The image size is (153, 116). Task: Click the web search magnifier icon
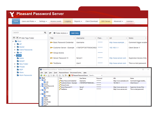coord(45,32)
